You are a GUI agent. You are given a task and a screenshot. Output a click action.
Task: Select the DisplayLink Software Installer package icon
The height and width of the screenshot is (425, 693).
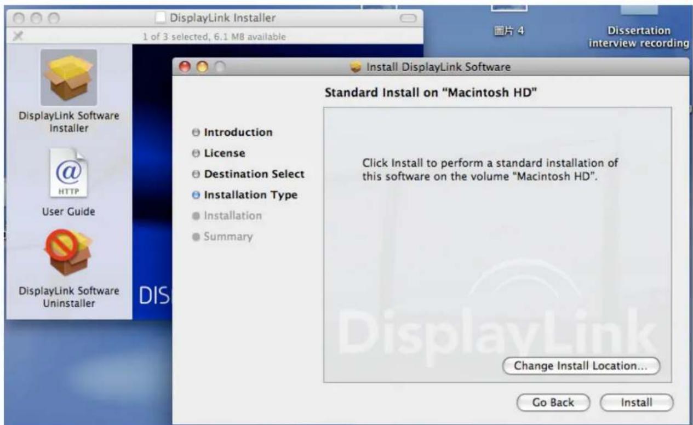click(x=68, y=78)
